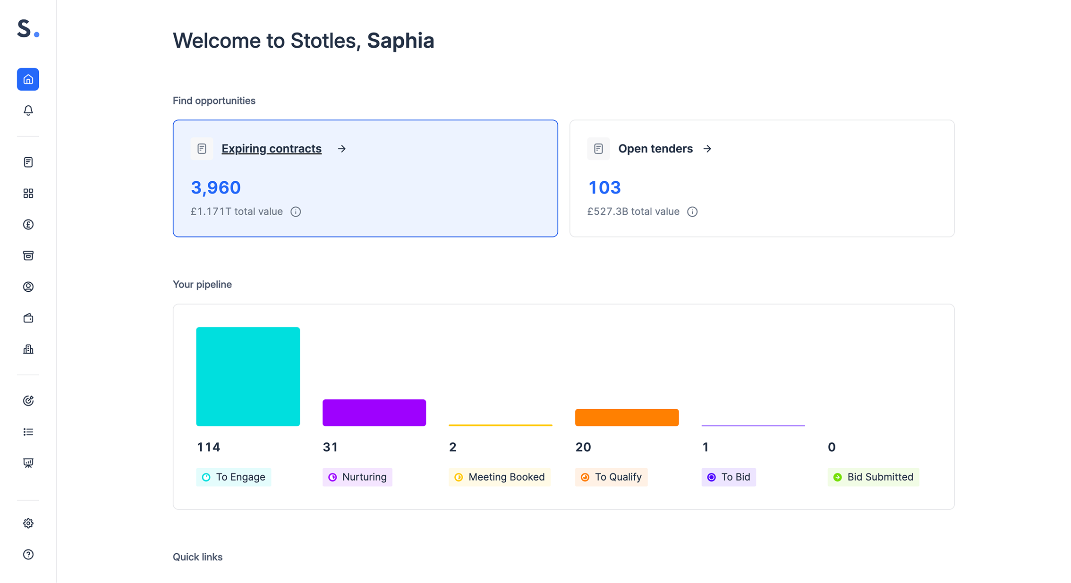Select the To Engage pipeline stage
Viewport: 1071px width, 583px height.
point(234,477)
